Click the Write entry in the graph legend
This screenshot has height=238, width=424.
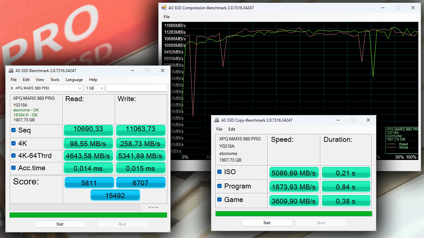pyautogui.click(x=403, y=147)
